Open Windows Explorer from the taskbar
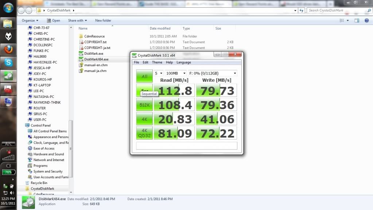Image resolution: width=373 pixels, height=210 pixels. [x=8, y=23]
